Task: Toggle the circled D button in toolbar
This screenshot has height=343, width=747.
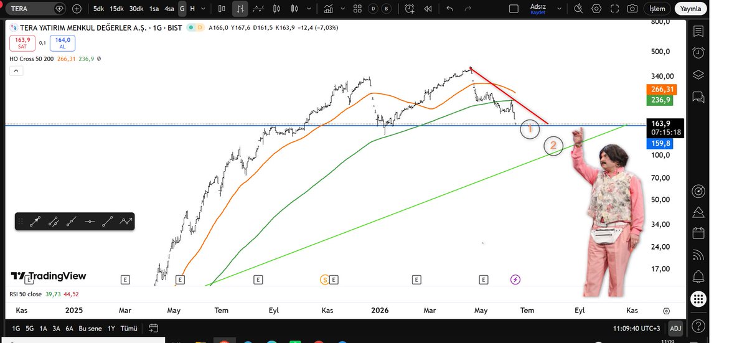Action: tap(373, 9)
